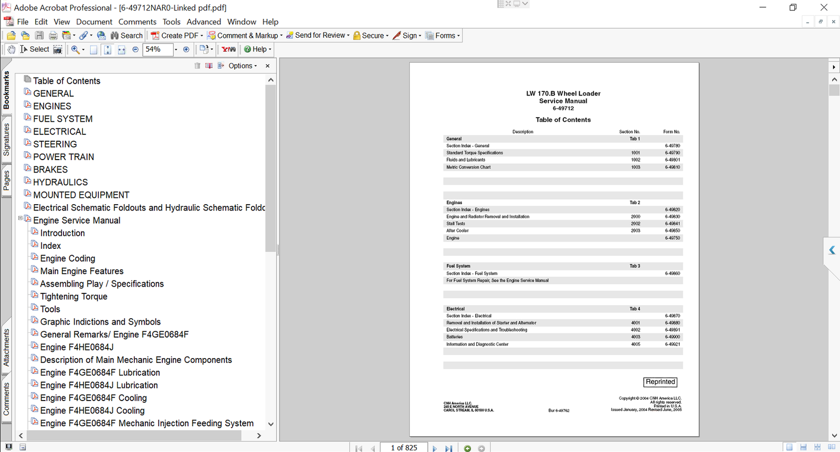Click the Search button
The height and width of the screenshot is (452, 840).
pos(127,36)
